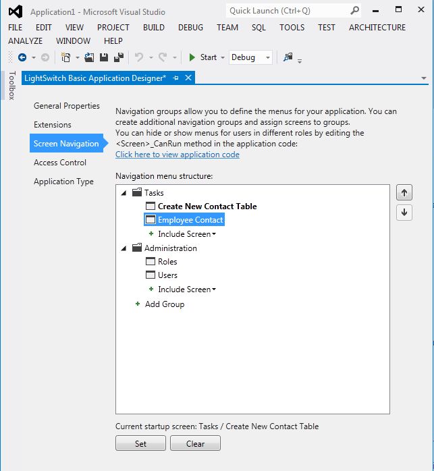The width and height of the screenshot is (434, 471).
Task: Select the Users screen item
Action: 167,275
